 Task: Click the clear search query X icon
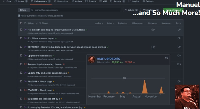click(19, 16)
